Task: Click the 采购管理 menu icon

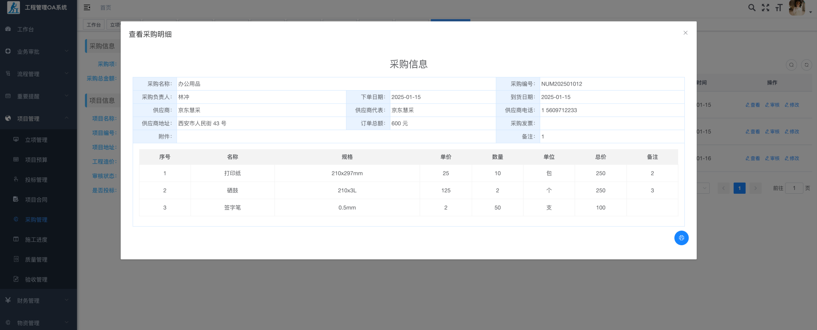Action: (16, 219)
